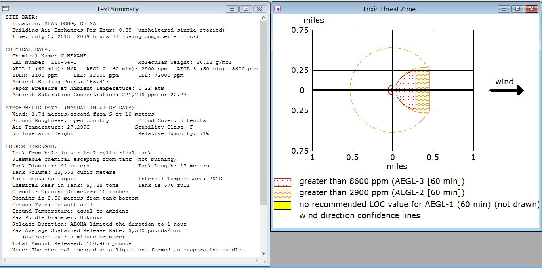Click 'Tank is 57% full' text
The height and width of the screenshot is (268, 542).
pos(164,185)
